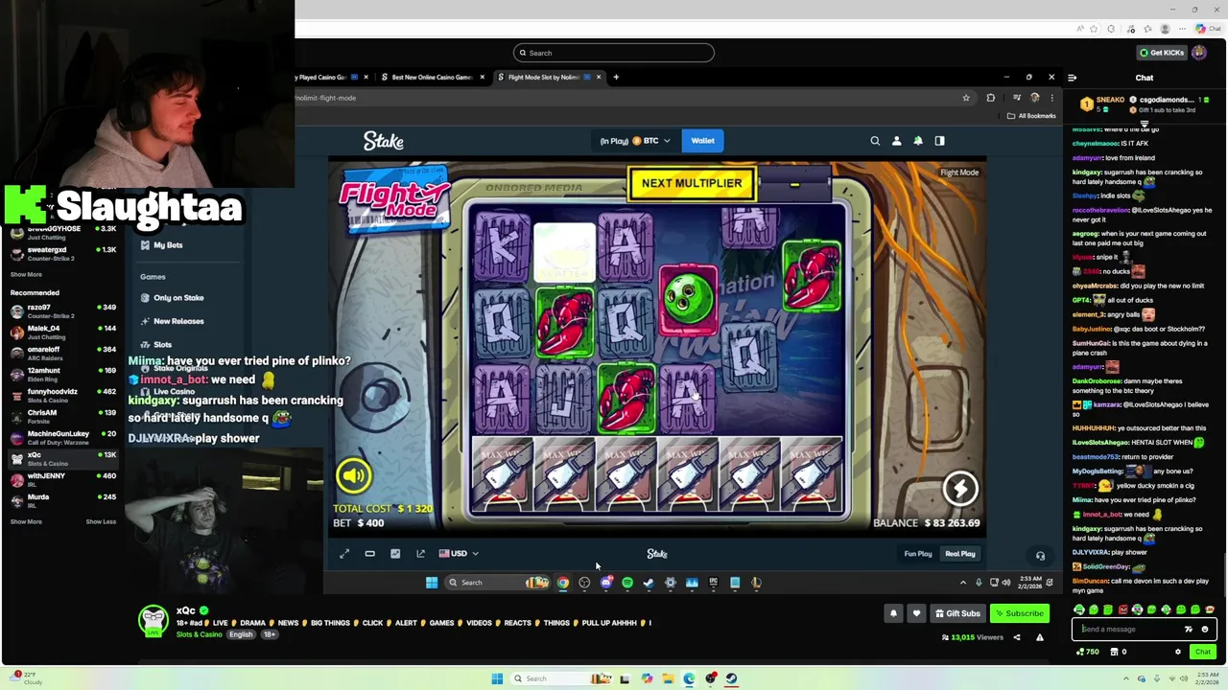Screen dimensions: 1228x690
Task: Enter fullscreen for the Flight Mode game
Action: point(344,554)
